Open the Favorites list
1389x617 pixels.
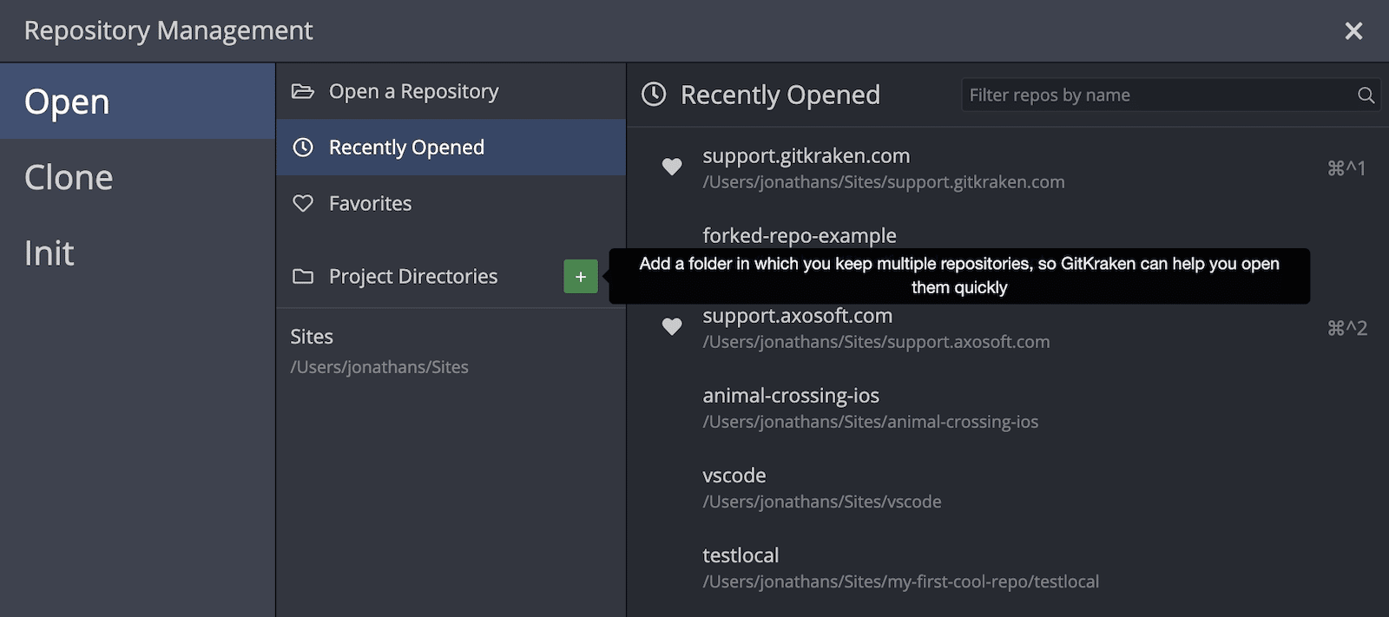coord(371,203)
